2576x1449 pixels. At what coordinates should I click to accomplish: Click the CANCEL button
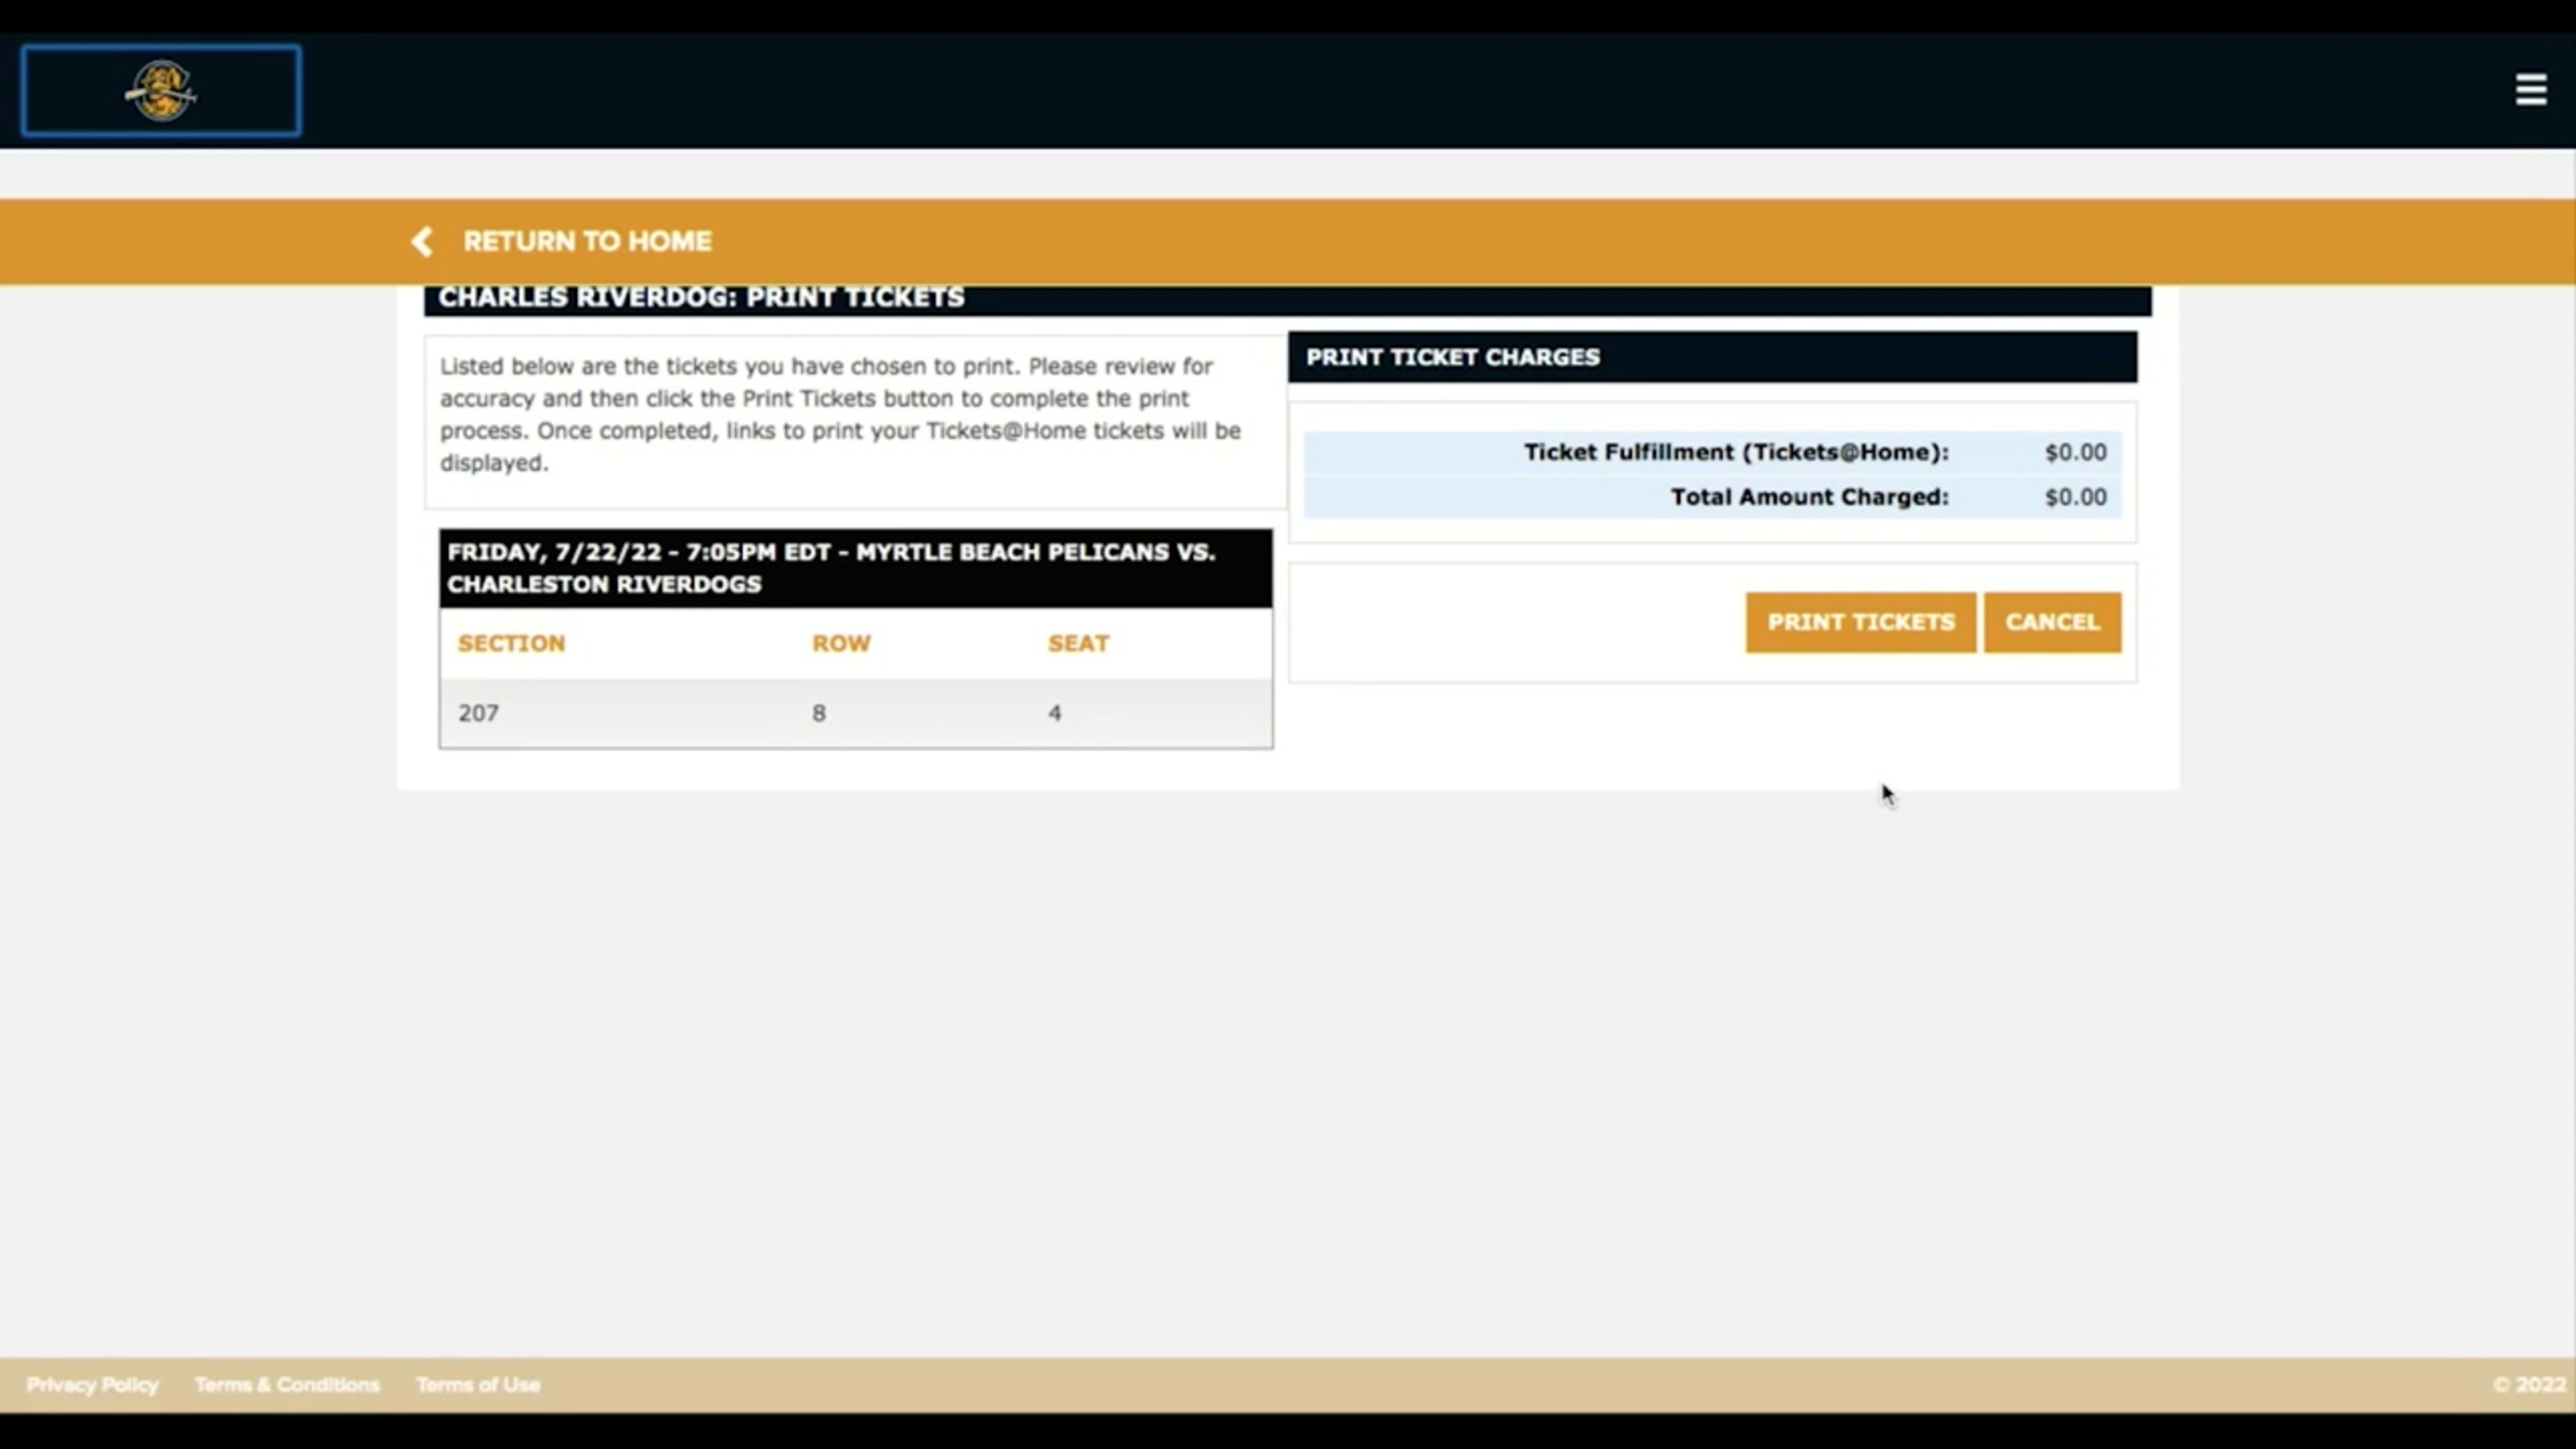2052,622
